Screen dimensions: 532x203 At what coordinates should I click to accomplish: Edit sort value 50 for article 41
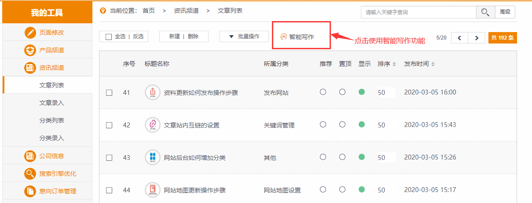[x=386, y=93]
